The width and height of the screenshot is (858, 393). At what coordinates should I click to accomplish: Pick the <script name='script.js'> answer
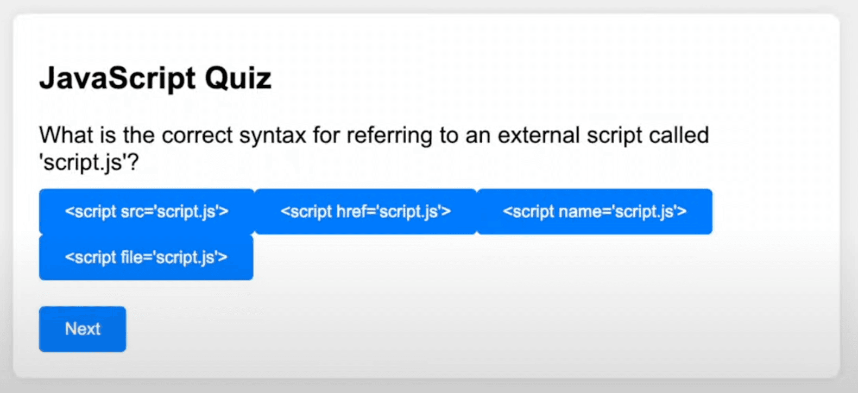coord(595,212)
